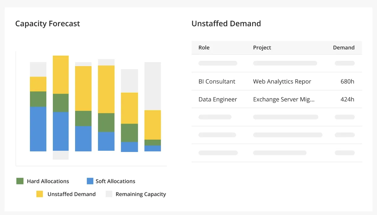This screenshot has width=377, height=215.
Task: Click the blue segment of the first bar
Action: pos(38,129)
